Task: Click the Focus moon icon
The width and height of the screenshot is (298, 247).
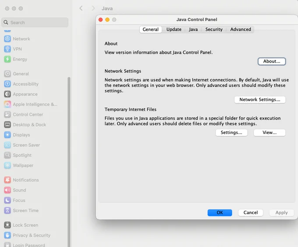Action: [7, 200]
